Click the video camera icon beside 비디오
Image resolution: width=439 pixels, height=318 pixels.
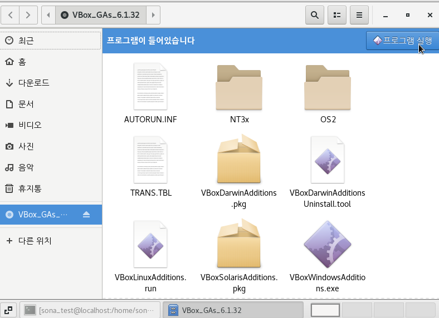pyautogui.click(x=9, y=125)
